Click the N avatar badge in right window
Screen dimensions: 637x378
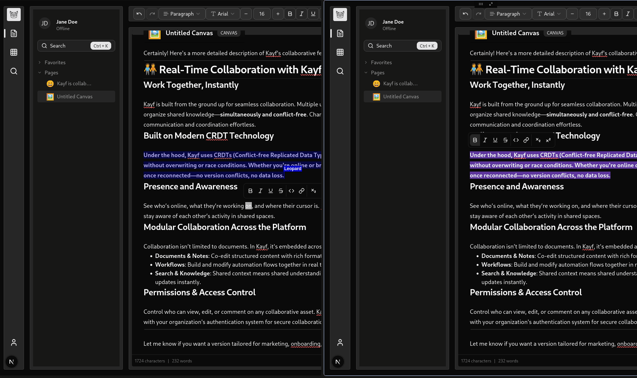pyautogui.click(x=338, y=362)
